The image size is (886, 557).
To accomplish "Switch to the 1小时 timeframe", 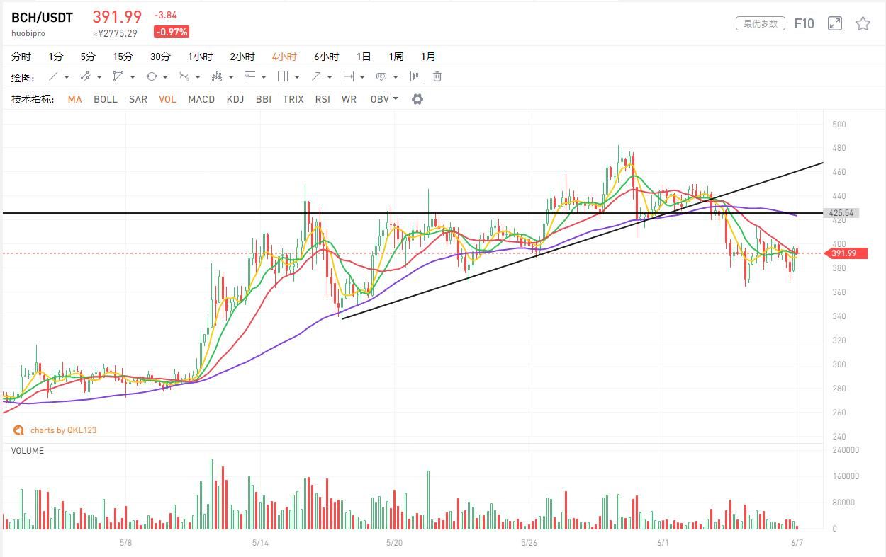I will [201, 57].
